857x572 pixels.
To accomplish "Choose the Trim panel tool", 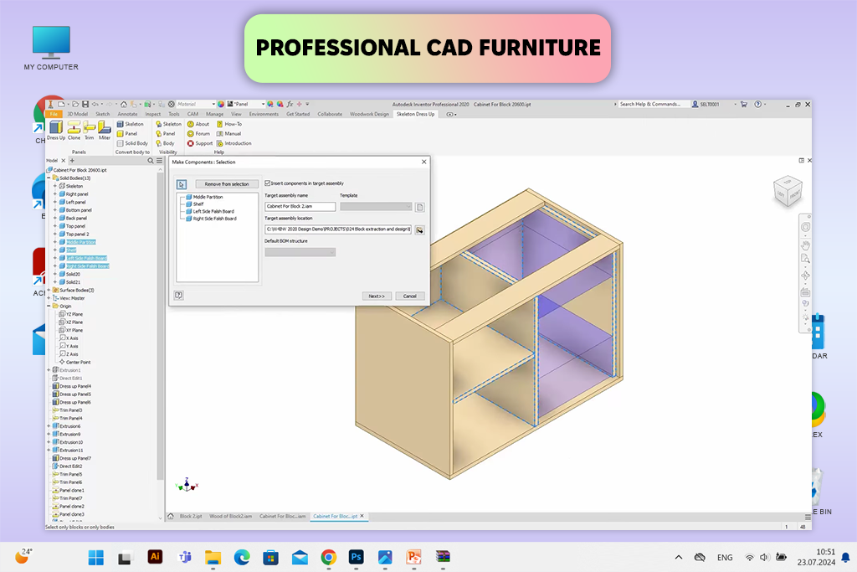I will coord(89,131).
